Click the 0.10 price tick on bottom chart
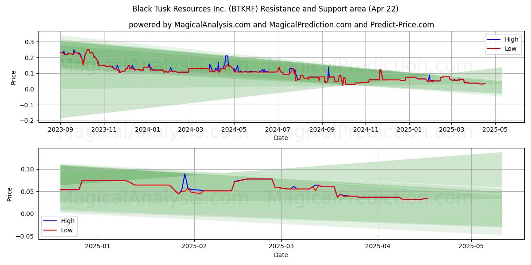 coord(28,169)
